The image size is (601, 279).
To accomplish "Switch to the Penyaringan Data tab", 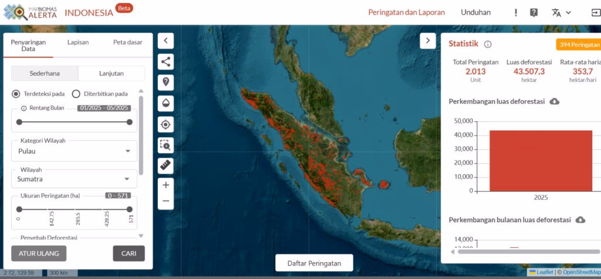I will [28, 46].
